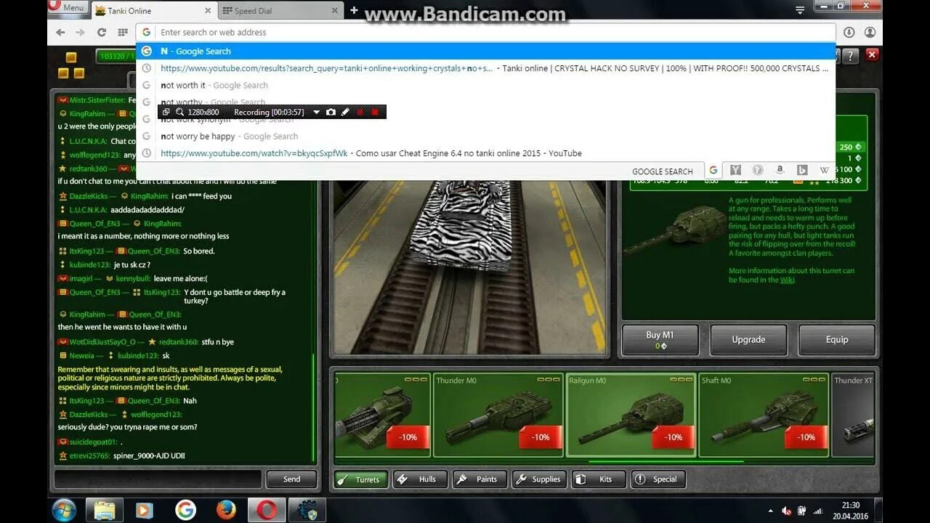Image resolution: width=930 pixels, height=523 pixels.
Task: Choose the 'not worry be happy' suggestion
Action: tap(485, 136)
